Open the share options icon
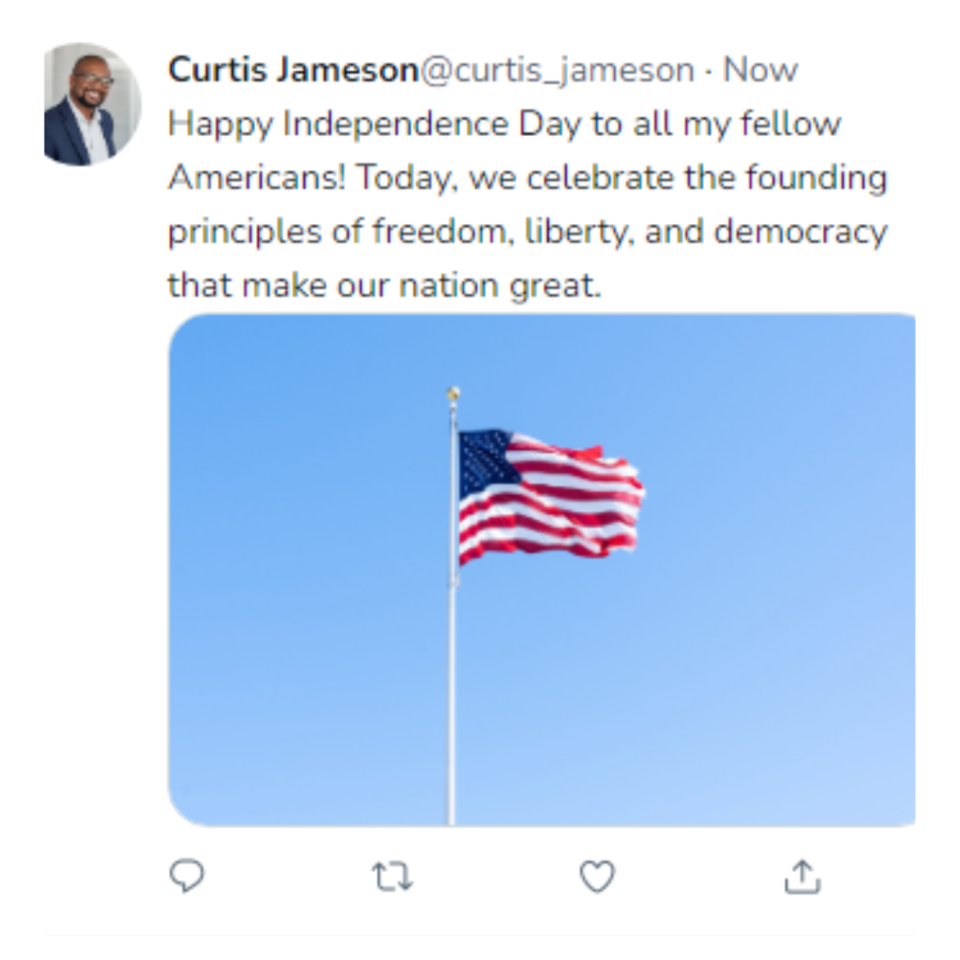 (x=802, y=877)
